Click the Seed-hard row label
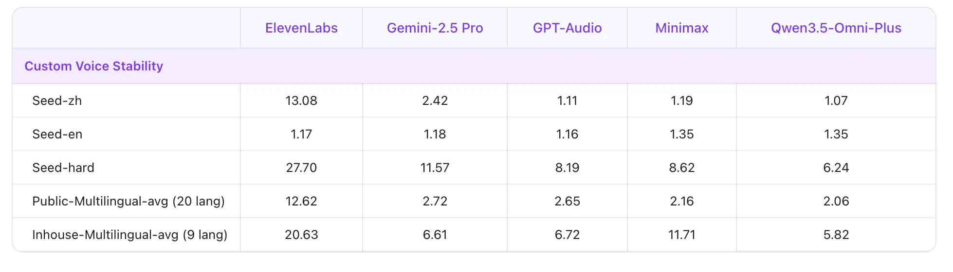This screenshot has width=953, height=272. pos(63,168)
